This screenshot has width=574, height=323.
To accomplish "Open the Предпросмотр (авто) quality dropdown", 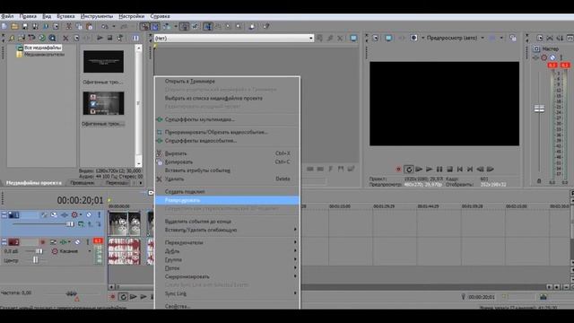I will click(483, 38).
